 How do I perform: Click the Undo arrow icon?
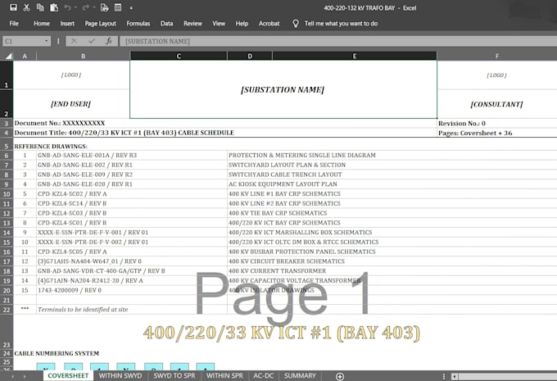[x=67, y=7]
